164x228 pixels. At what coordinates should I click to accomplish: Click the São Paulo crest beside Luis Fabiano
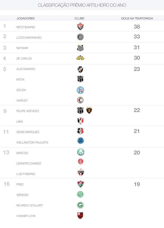tap(80, 173)
